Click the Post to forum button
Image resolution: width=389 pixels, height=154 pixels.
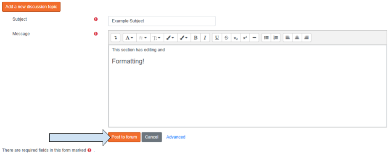(124, 137)
